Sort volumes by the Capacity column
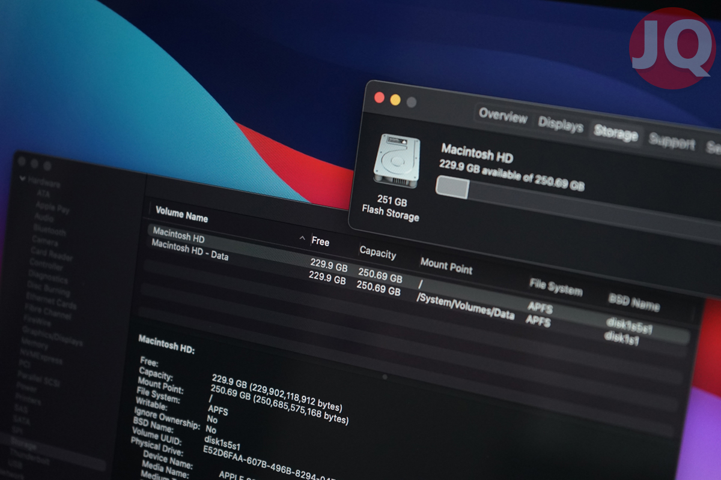 (x=378, y=252)
